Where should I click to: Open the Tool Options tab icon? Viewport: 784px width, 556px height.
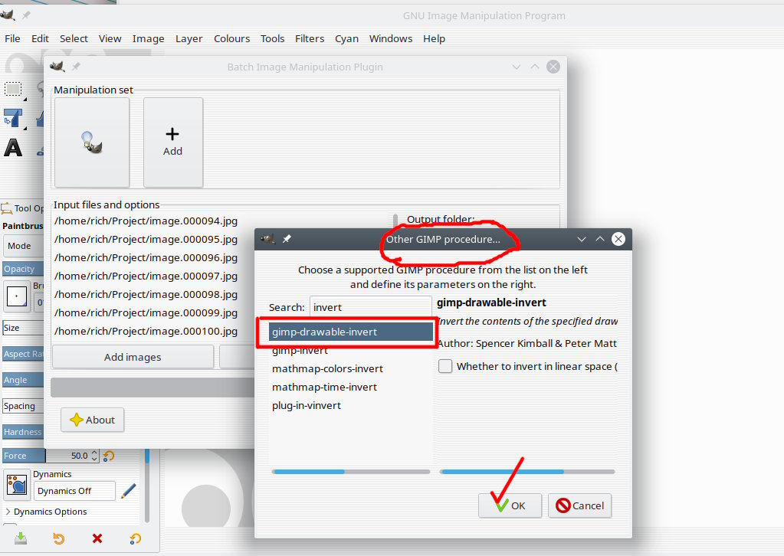point(6,208)
